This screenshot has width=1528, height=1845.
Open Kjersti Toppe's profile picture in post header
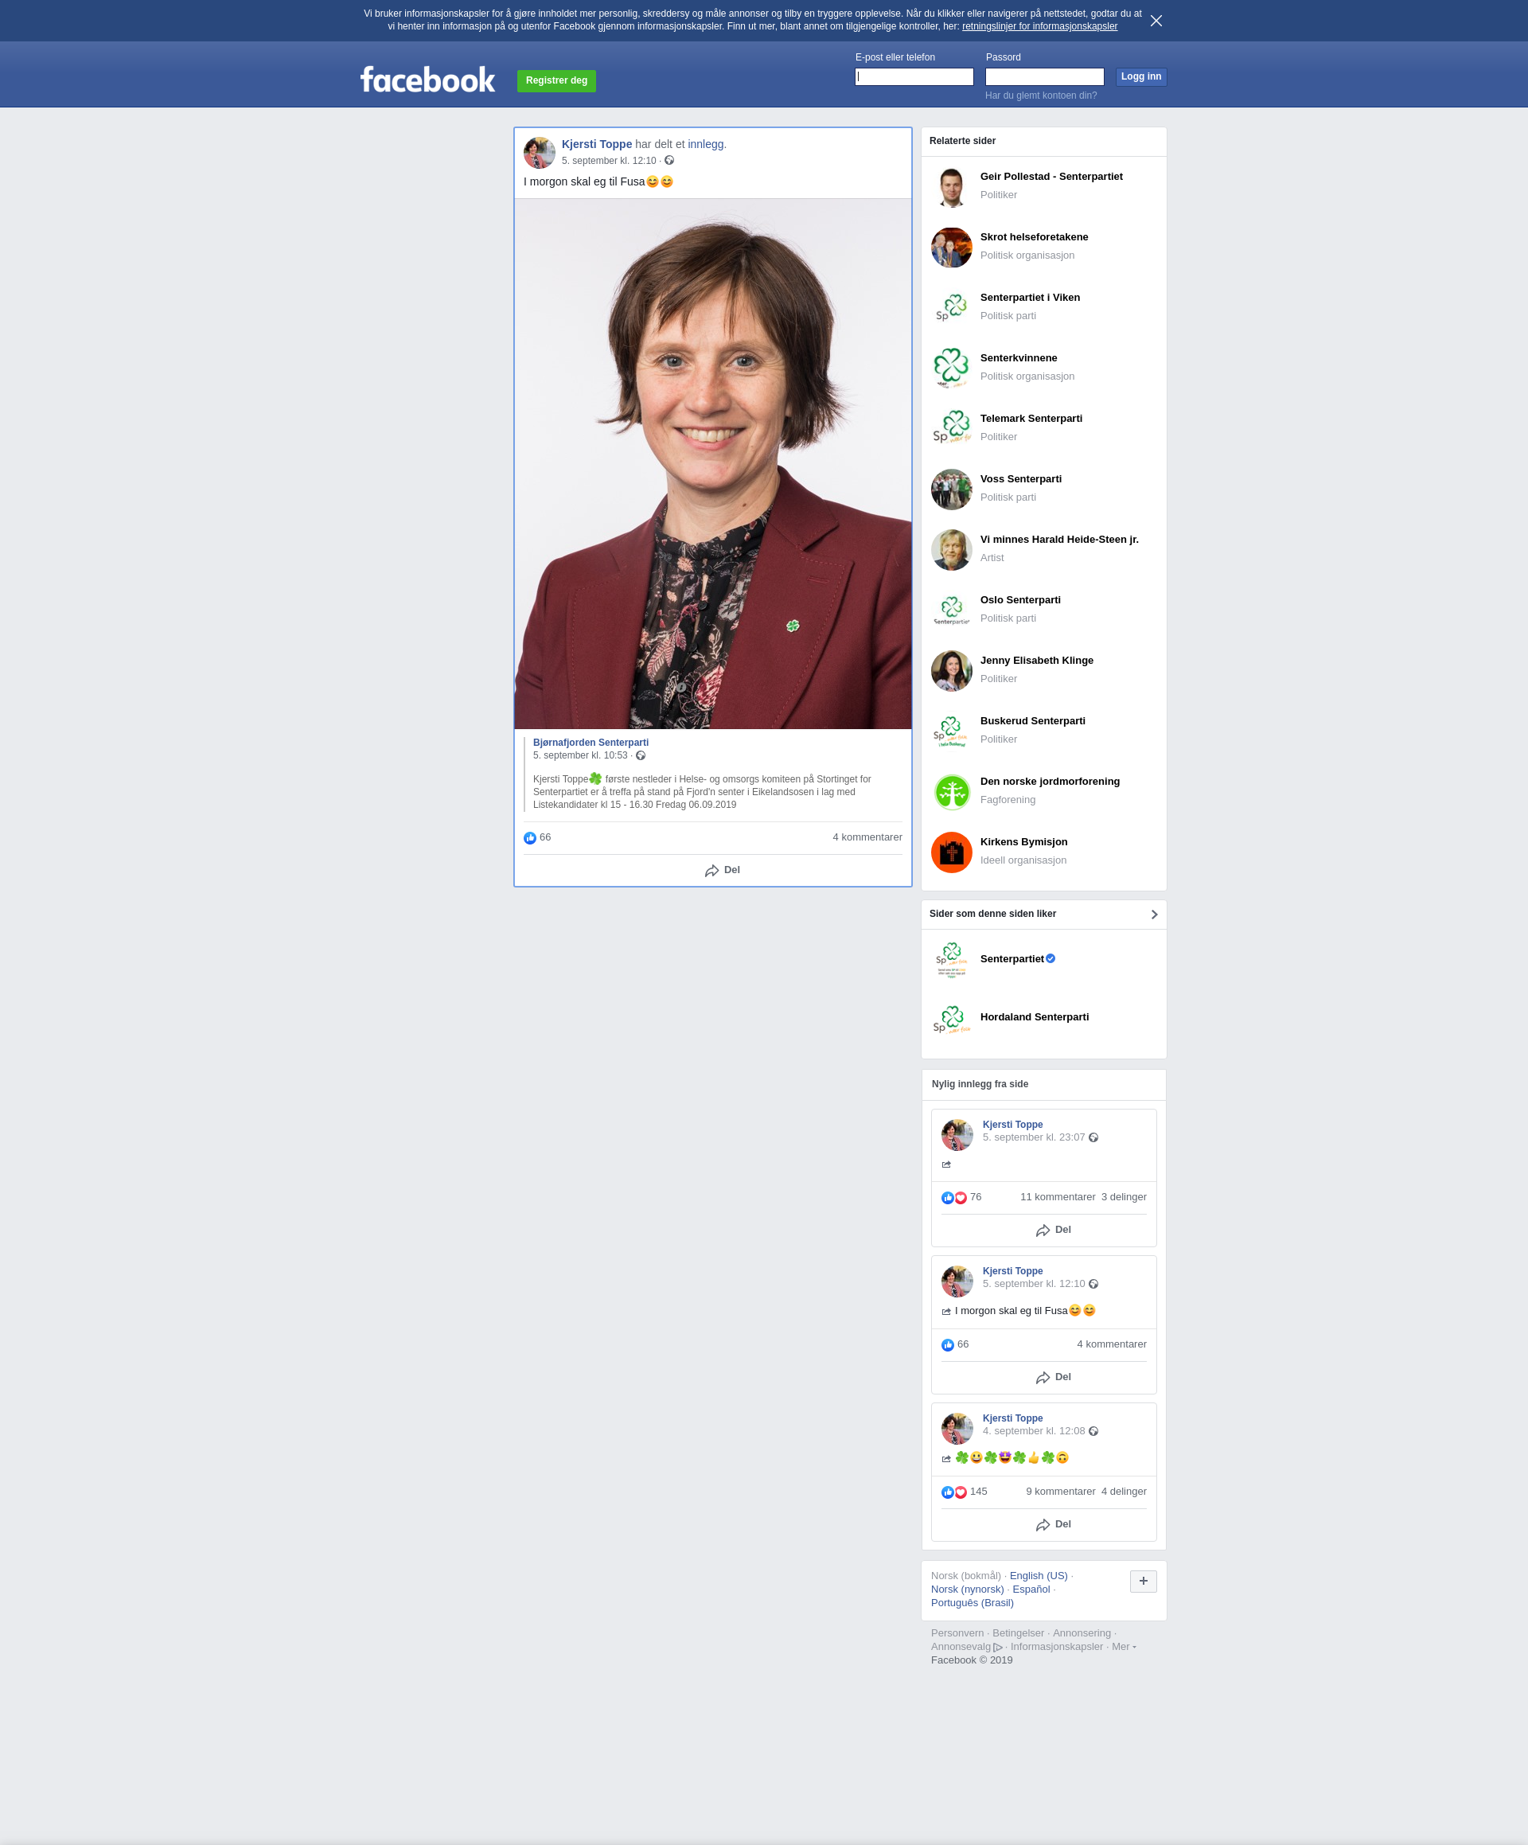click(540, 153)
